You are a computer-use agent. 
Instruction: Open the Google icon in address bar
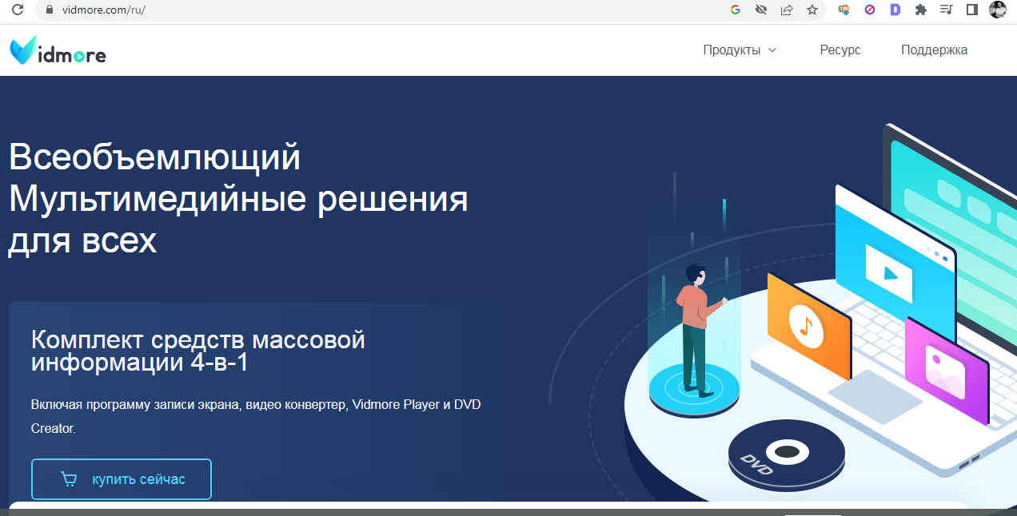point(736,10)
